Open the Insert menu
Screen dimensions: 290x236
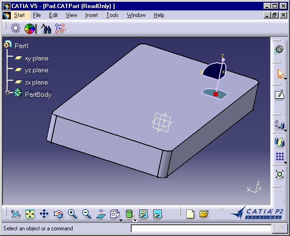tap(91, 15)
